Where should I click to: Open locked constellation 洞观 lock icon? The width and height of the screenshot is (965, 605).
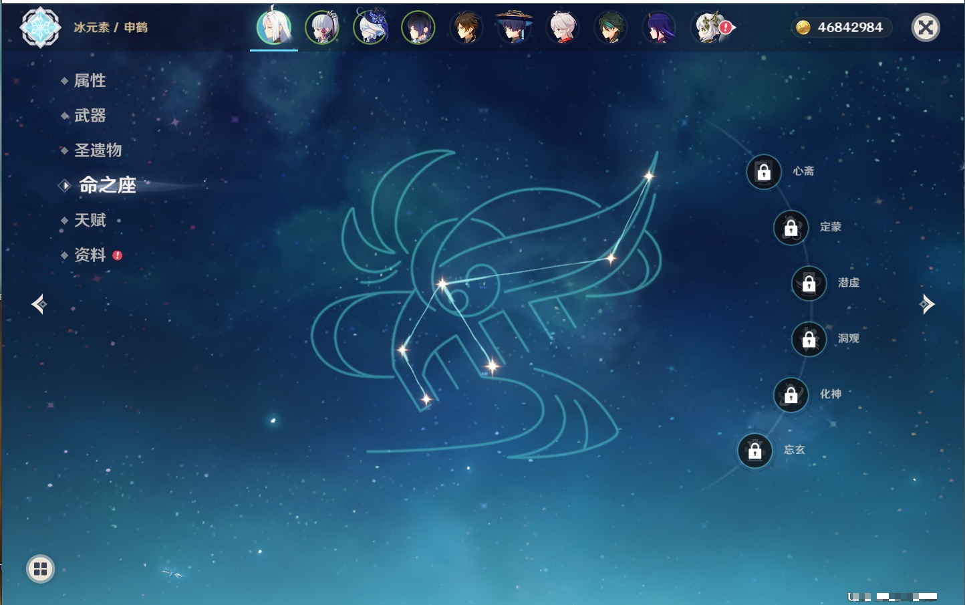click(809, 340)
